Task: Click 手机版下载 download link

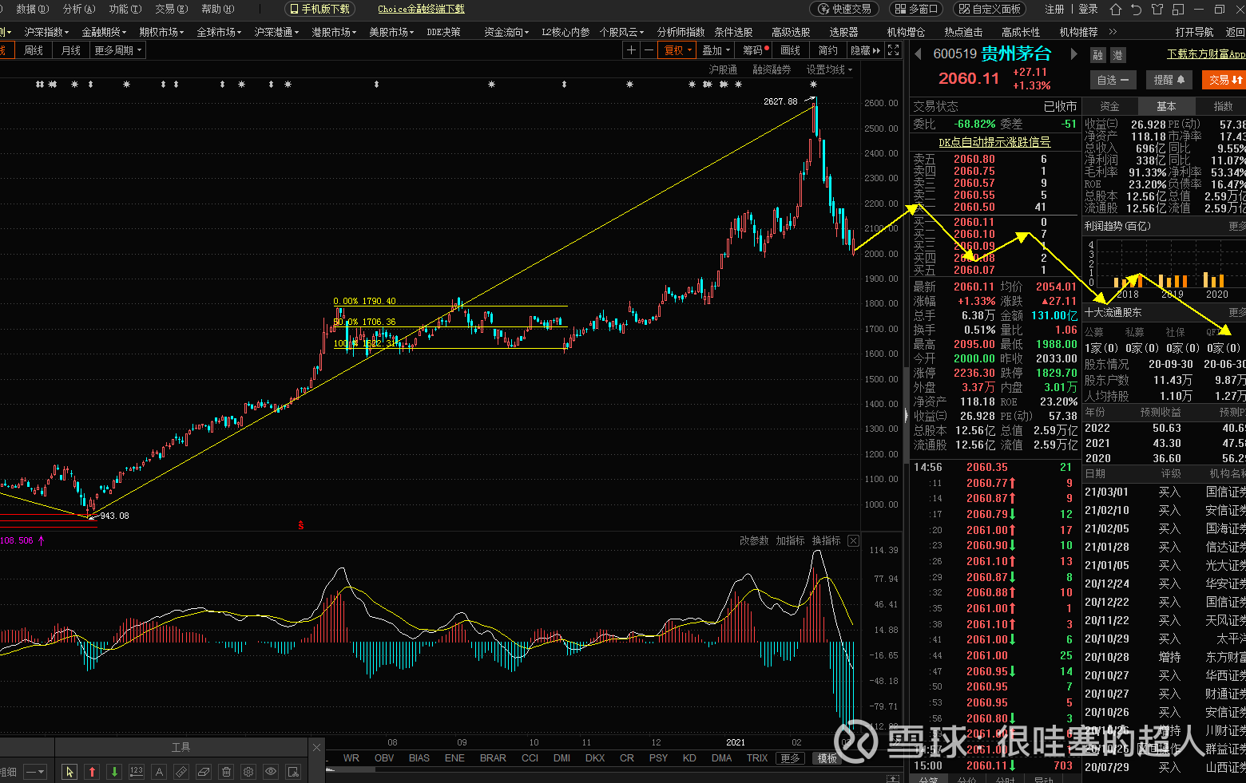Action: click(x=319, y=9)
